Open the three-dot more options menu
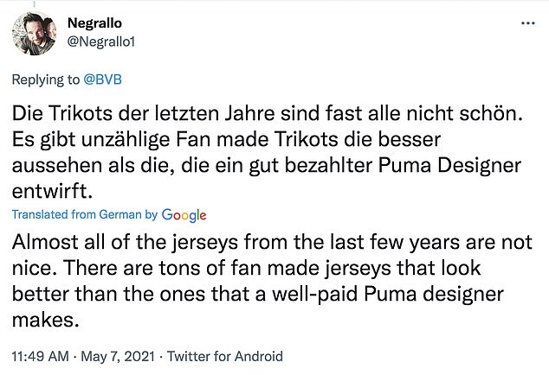This screenshot has height=375, width=549. (x=527, y=24)
